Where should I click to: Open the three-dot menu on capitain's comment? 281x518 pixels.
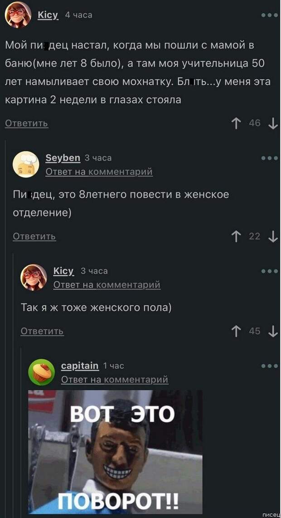[x=270, y=366]
